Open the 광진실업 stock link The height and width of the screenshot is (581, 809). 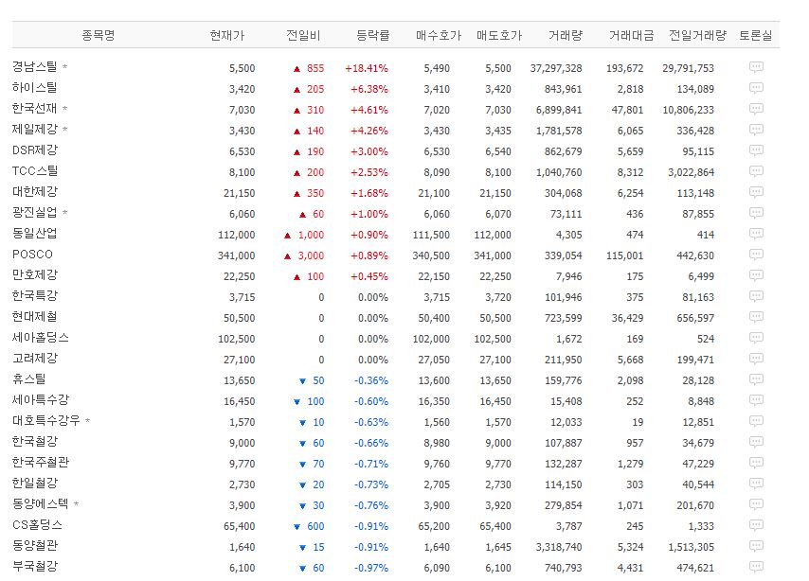(34, 212)
